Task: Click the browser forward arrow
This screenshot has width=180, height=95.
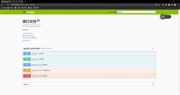Action: click(5, 5)
